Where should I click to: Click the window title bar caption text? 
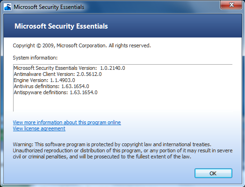(x=49, y=7)
